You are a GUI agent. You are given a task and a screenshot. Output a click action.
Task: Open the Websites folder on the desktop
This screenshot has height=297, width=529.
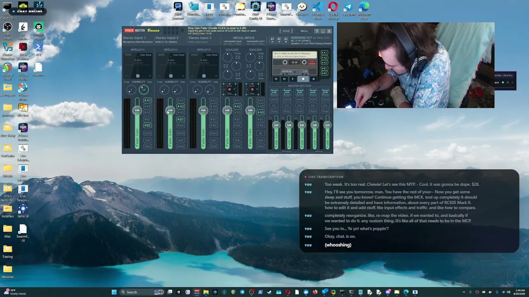click(x=7, y=273)
